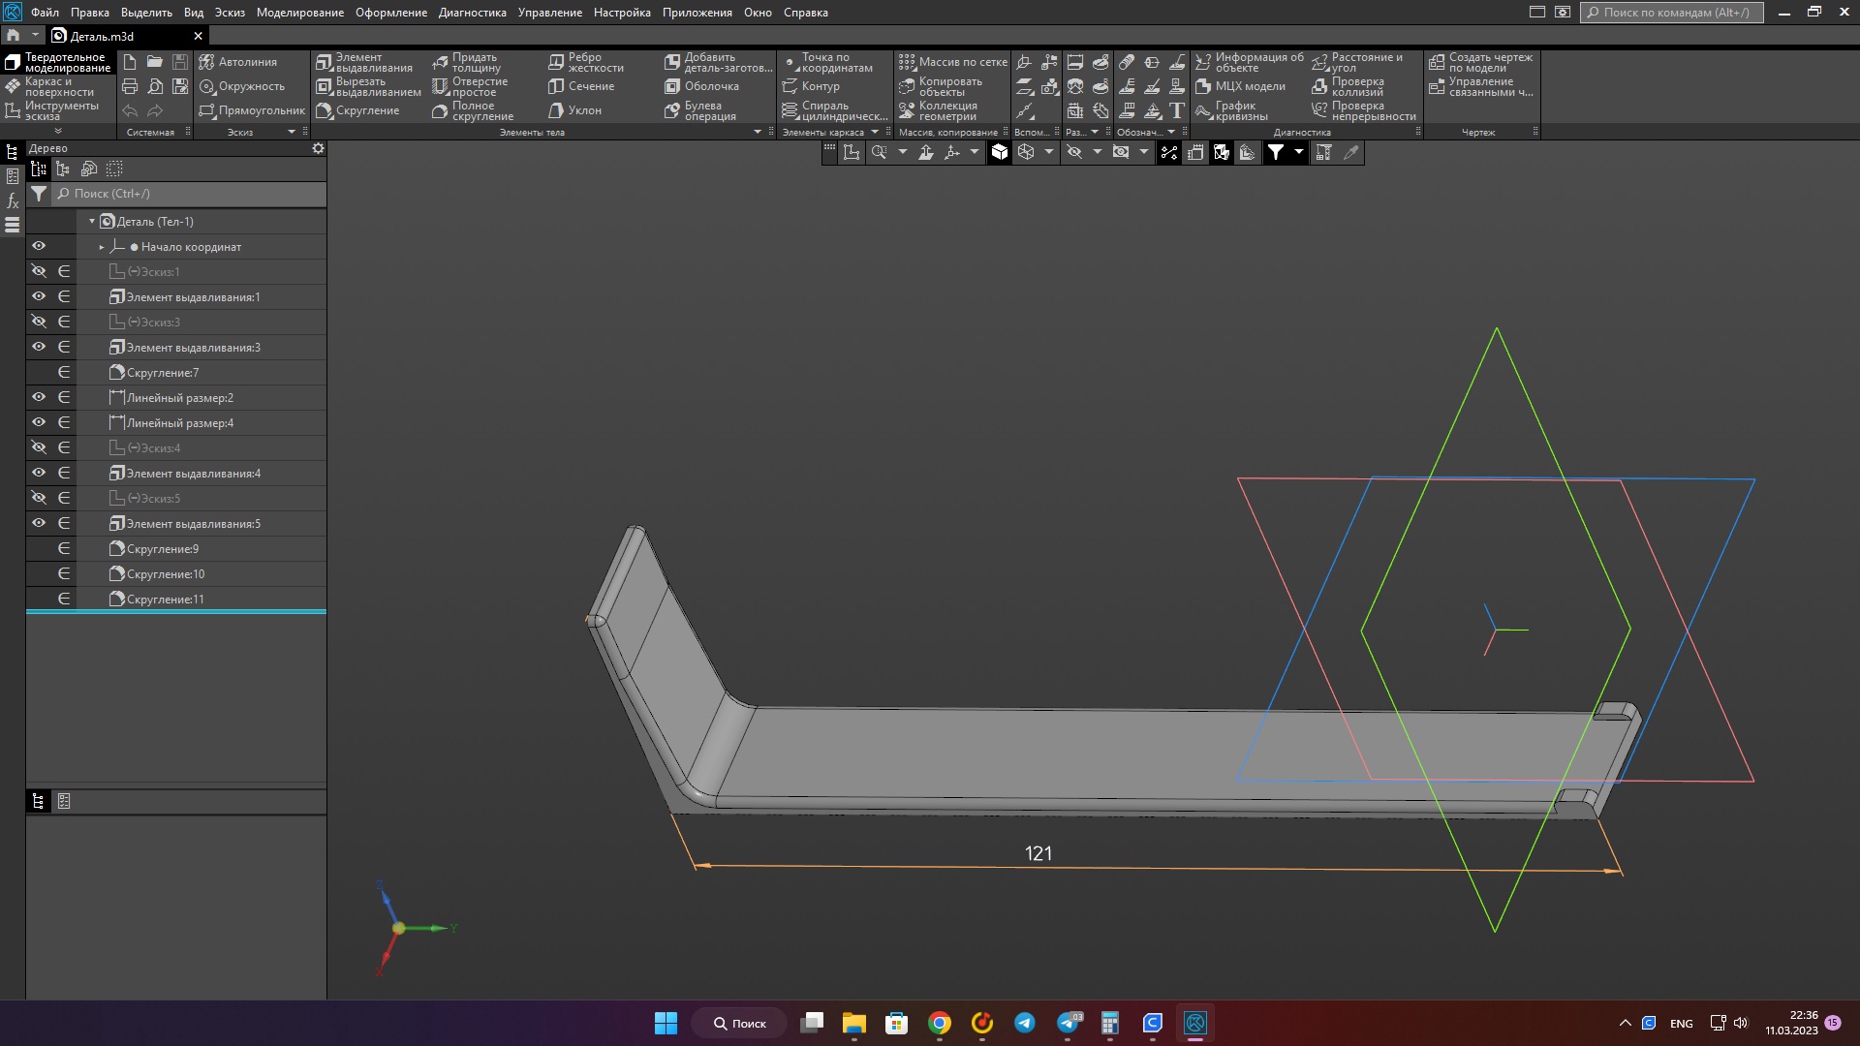Hide Элемент выдавливания:3 via eye icon
Screen dimensions: 1860x1046
point(39,347)
